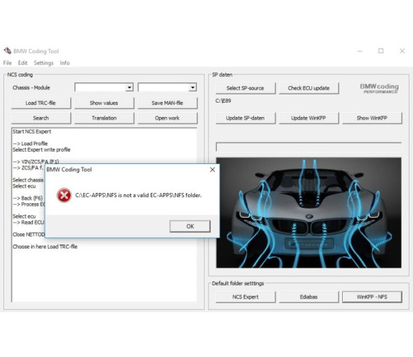Expand the Module dropdown
Image resolution: width=413 pixels, height=357 pixels.
coord(192,88)
